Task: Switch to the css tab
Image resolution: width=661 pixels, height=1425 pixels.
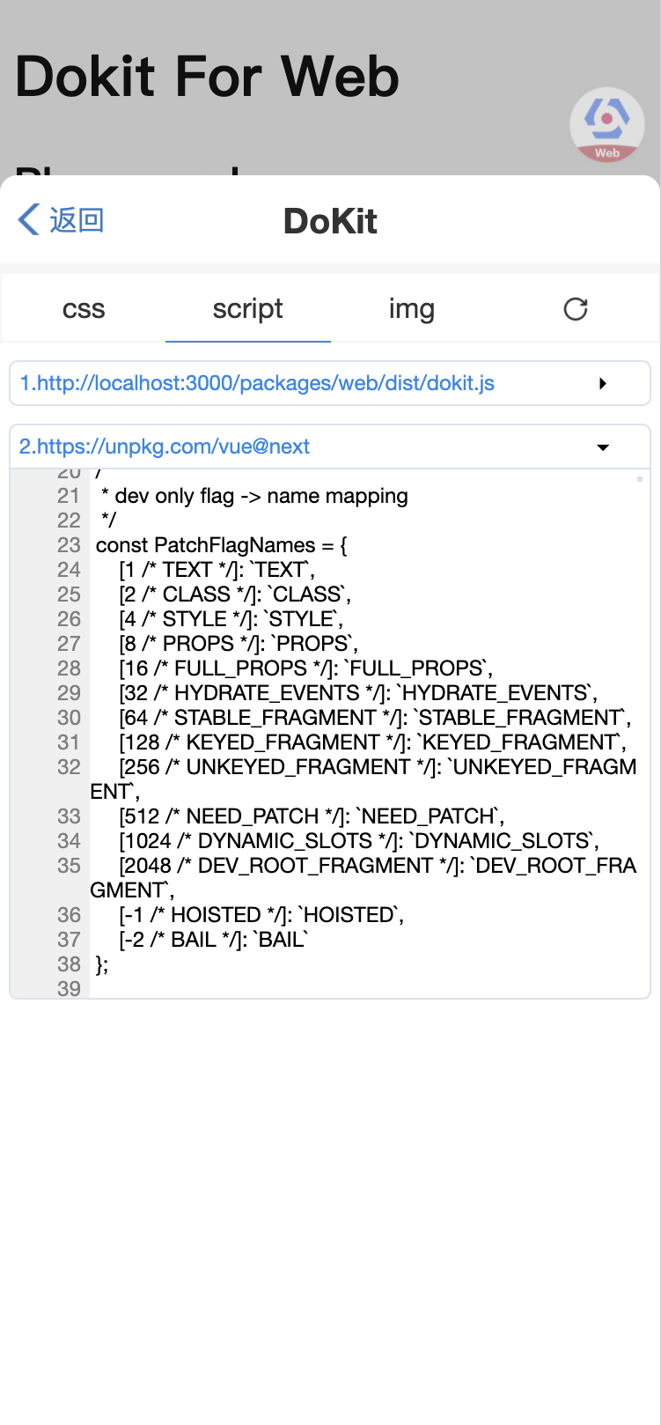Action: [84, 309]
